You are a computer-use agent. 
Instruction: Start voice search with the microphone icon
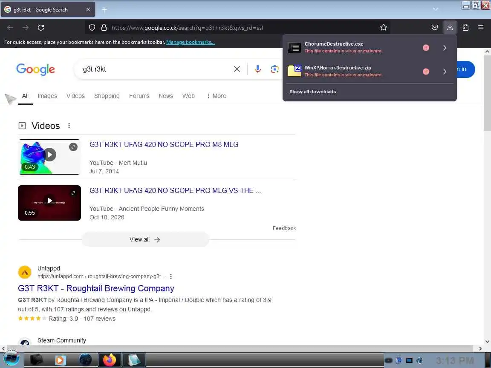(x=258, y=69)
